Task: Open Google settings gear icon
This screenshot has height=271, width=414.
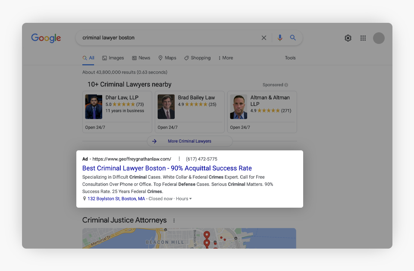Action: click(x=348, y=38)
